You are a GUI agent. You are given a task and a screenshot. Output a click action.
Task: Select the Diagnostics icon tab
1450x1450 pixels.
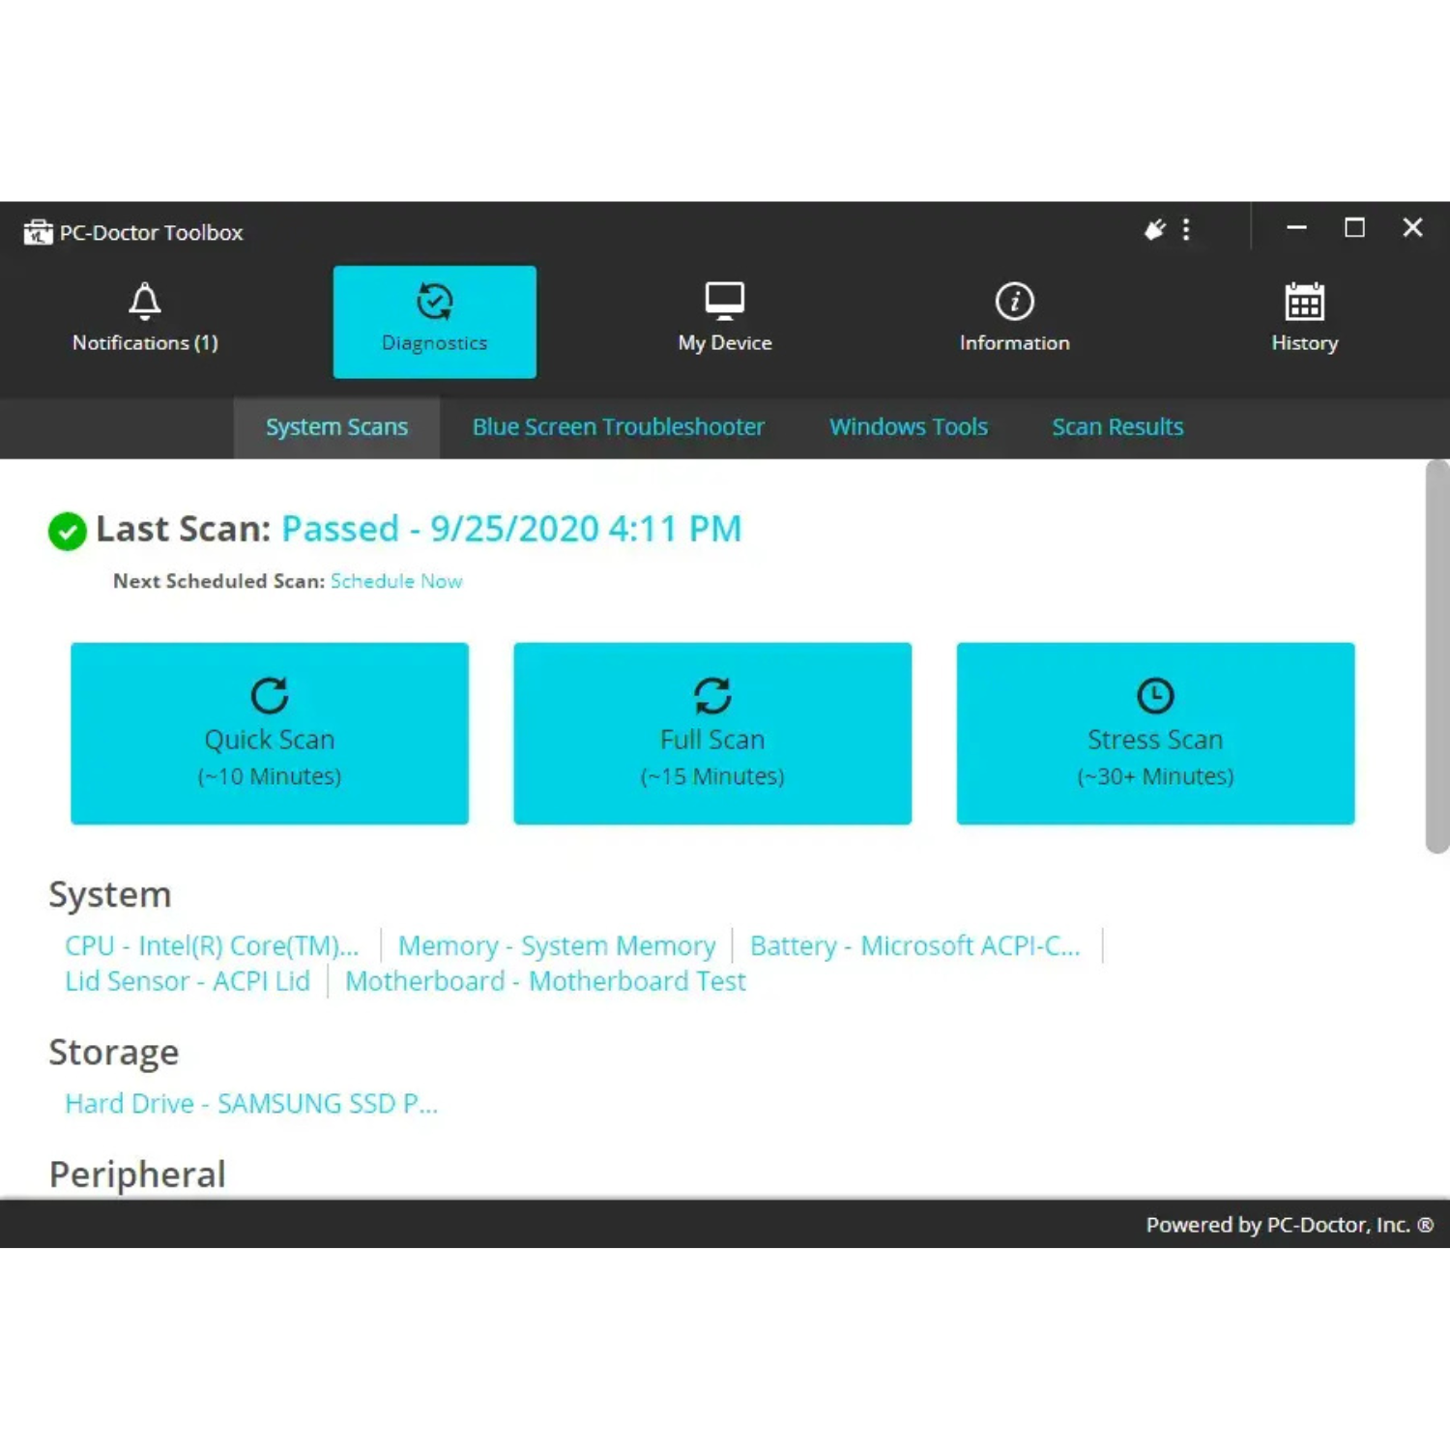click(x=434, y=321)
